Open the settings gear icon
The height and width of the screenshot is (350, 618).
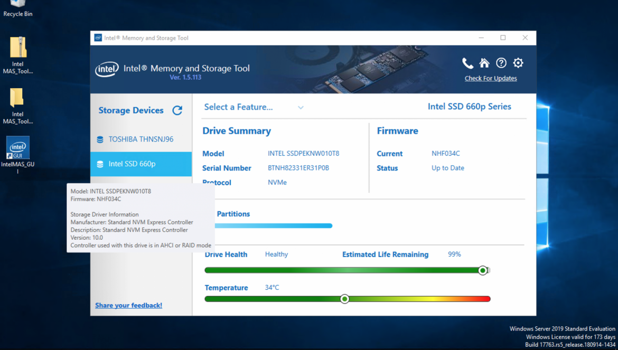point(518,63)
